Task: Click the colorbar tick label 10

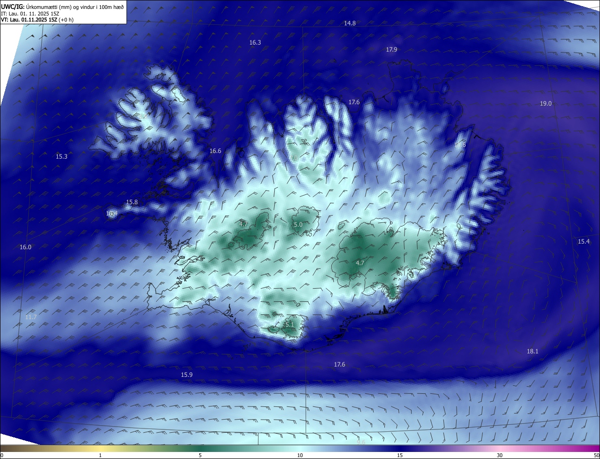Action: click(300, 455)
